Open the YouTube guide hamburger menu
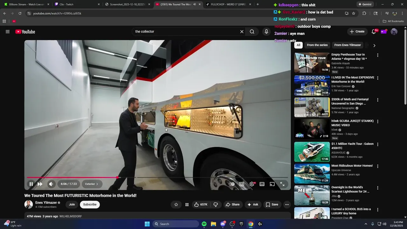 point(8,31)
